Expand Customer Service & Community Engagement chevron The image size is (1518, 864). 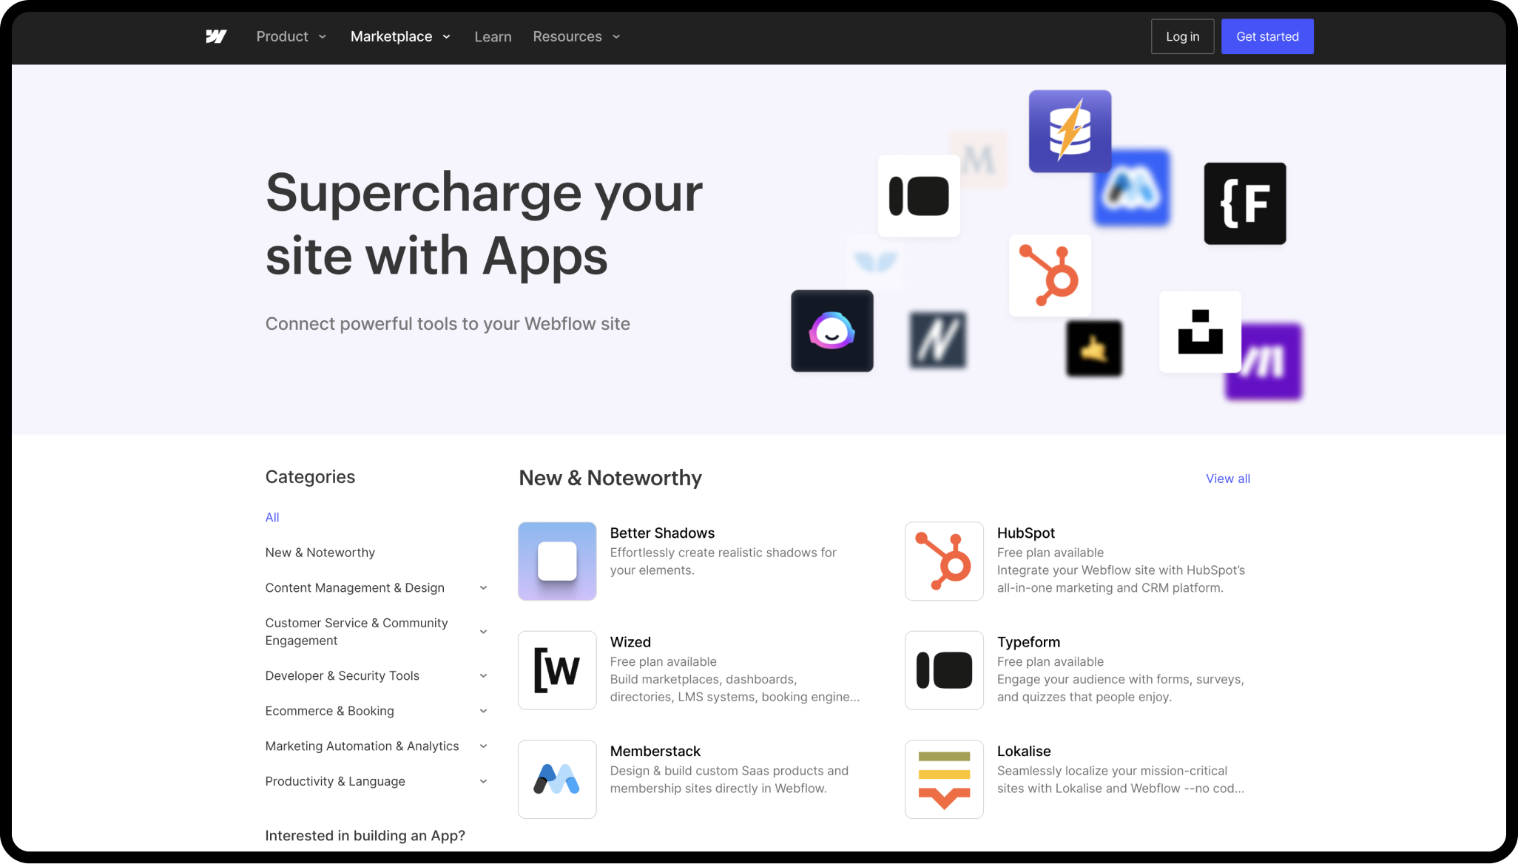coord(483,632)
